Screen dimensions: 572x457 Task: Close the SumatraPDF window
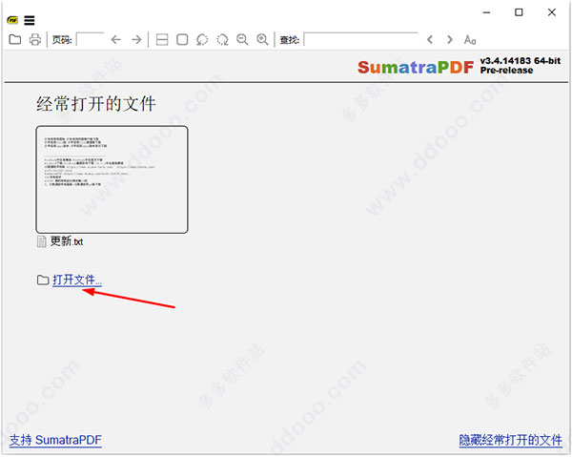(x=552, y=12)
